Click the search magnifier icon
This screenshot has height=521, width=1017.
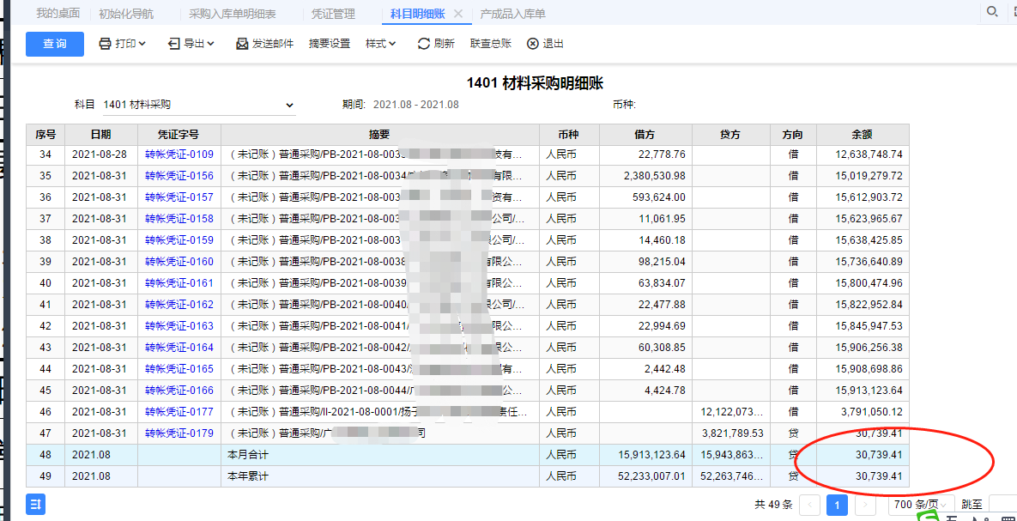pos(992,11)
